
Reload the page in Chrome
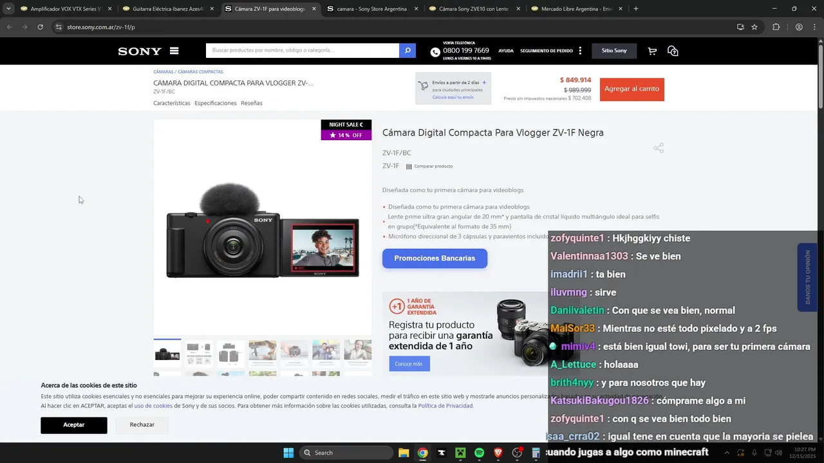tap(40, 27)
